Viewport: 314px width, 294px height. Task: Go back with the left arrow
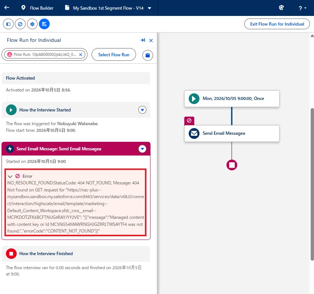tap(7, 8)
